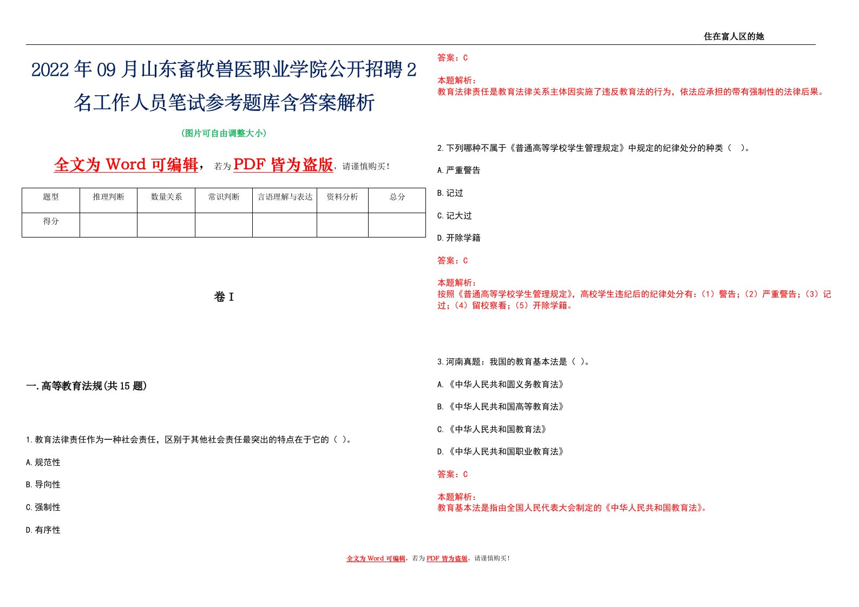This screenshot has width=859, height=607.
Task: Click the title line 名工作人员笔试参考题库含答案解析
Action: tap(224, 102)
